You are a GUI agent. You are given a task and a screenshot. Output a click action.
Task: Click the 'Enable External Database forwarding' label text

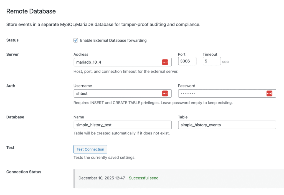113,40
